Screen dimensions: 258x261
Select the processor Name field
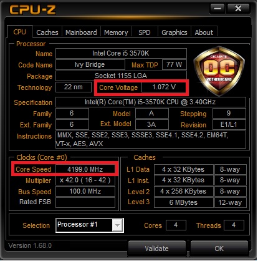point(121,54)
